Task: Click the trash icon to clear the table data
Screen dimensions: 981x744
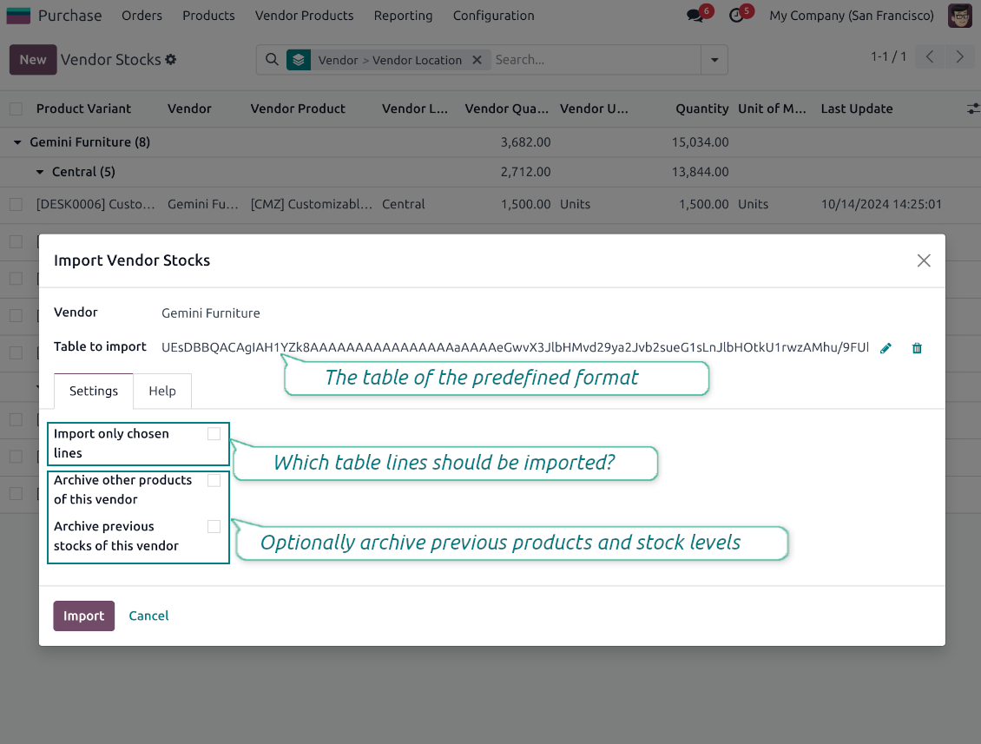Action: coord(917,347)
